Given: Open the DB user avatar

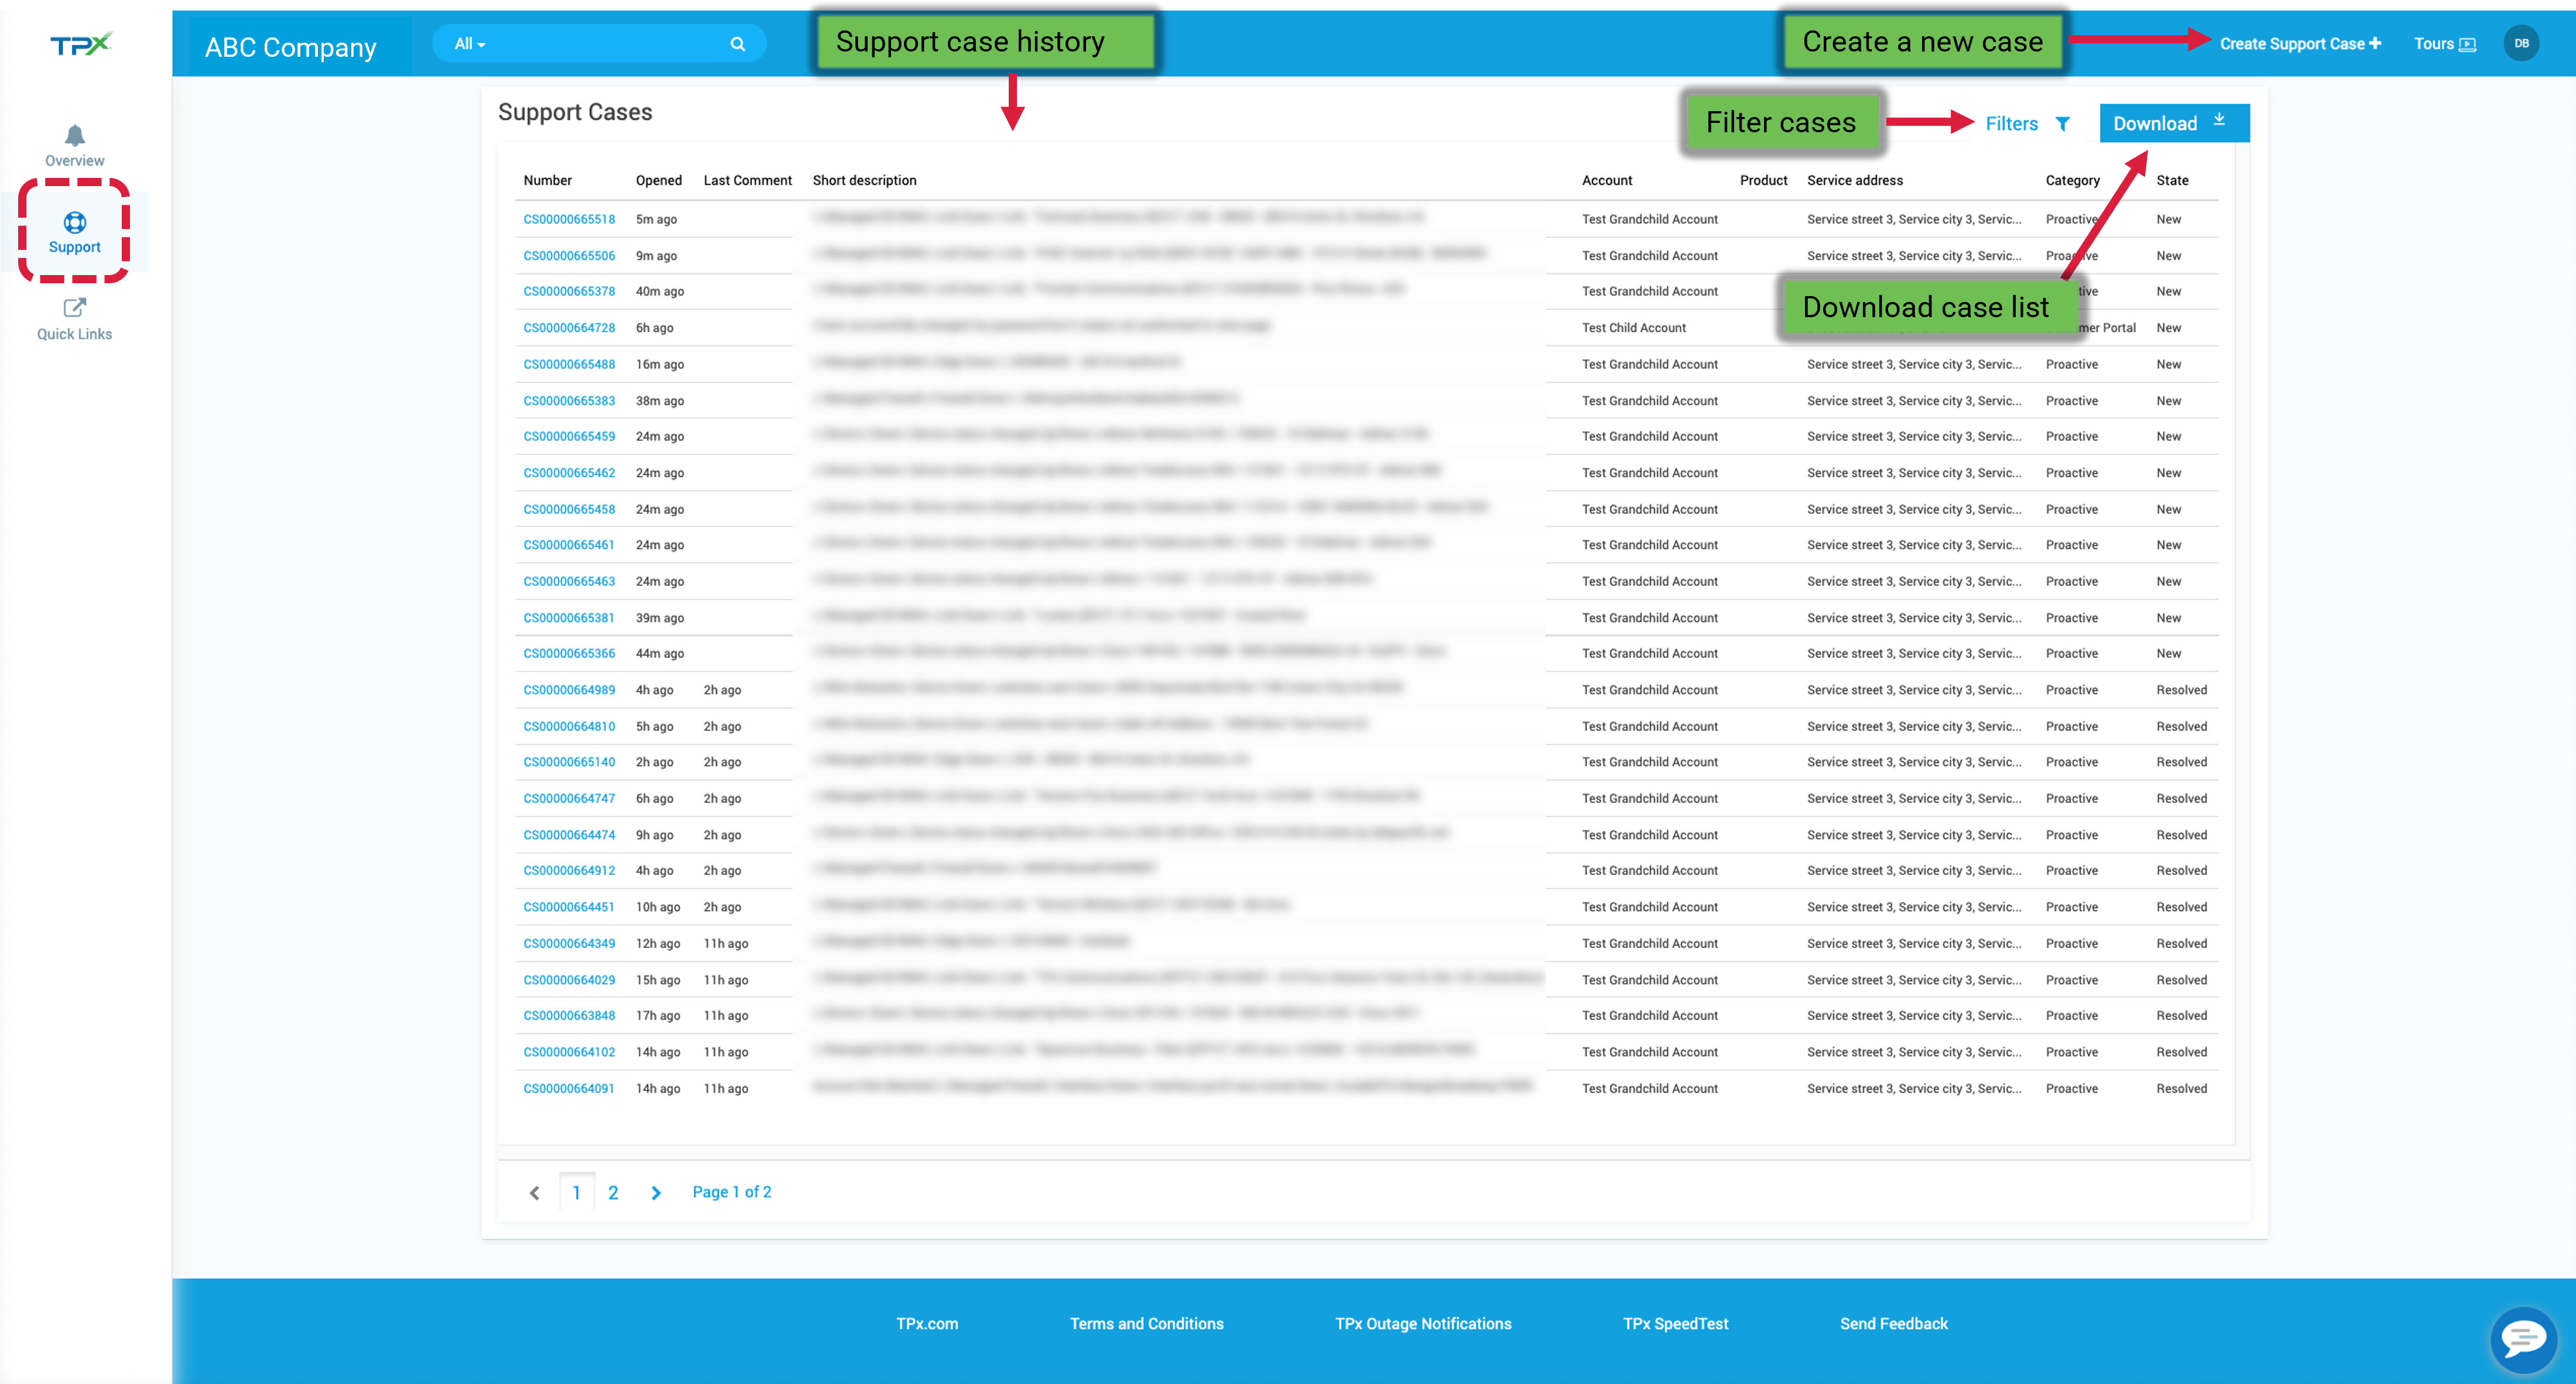Looking at the screenshot, I should point(2521,43).
